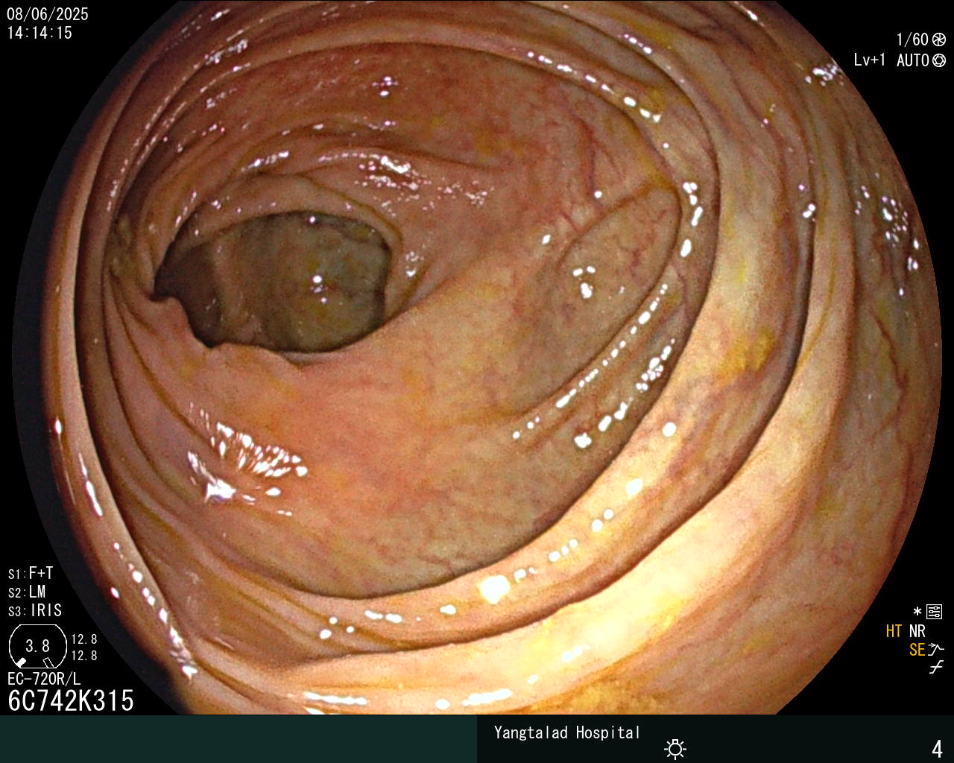
Task: Click the light source sun icon
Action: [x=675, y=748]
